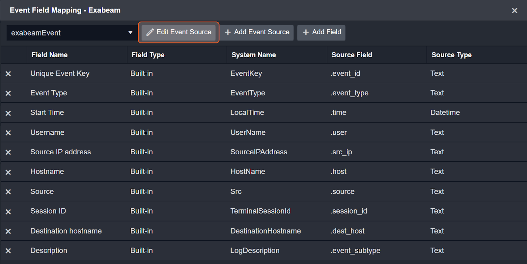This screenshot has width=527, height=264.
Task: Select the .source source field
Action: [x=343, y=192]
